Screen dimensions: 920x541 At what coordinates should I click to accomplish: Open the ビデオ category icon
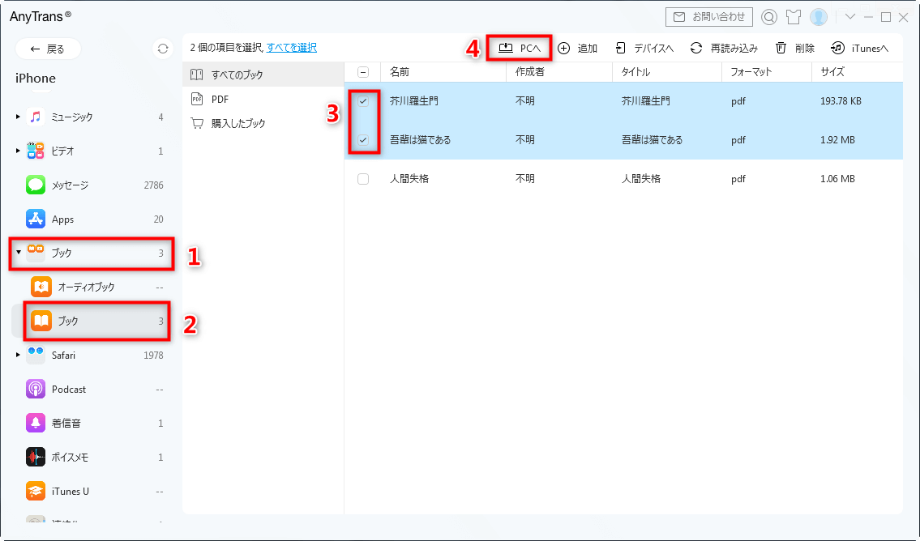[x=35, y=151]
